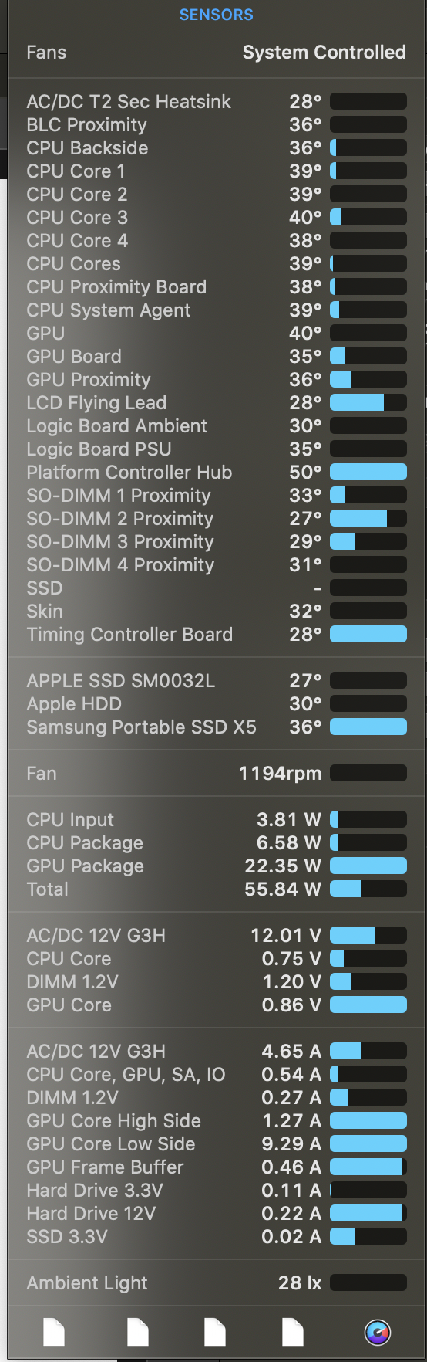Screen dimensions: 427x1362
Task: Click the fourth blank document icon
Action: tap(293, 1332)
